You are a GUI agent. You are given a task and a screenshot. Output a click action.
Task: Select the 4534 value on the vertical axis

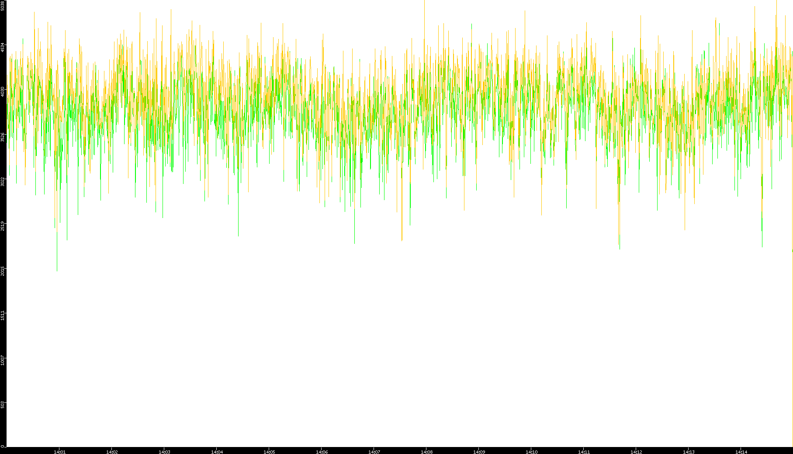point(3,47)
